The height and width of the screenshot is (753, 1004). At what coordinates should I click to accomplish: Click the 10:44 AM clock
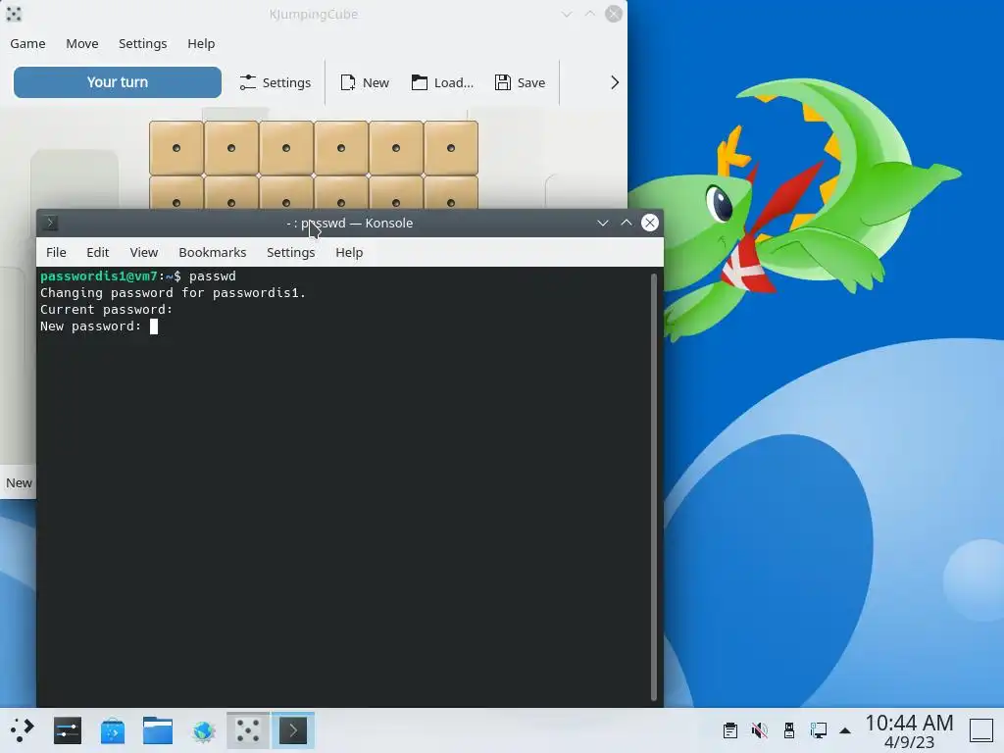click(x=909, y=723)
